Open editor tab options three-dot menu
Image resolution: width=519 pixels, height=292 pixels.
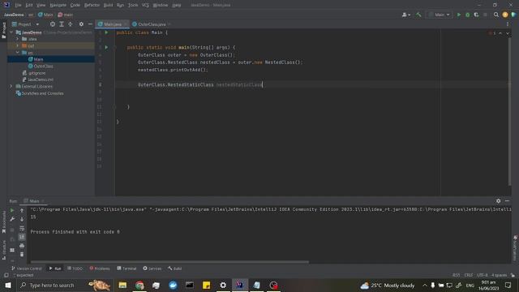[508, 24]
